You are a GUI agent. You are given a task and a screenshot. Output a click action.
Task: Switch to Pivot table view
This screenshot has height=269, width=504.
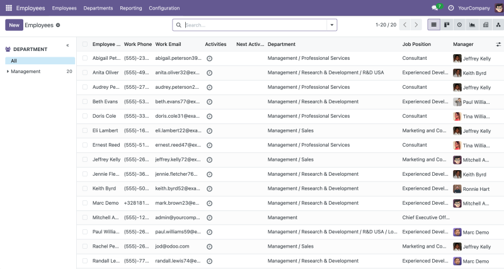point(485,25)
